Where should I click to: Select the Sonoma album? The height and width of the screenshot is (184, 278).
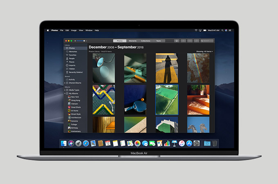[73, 121]
